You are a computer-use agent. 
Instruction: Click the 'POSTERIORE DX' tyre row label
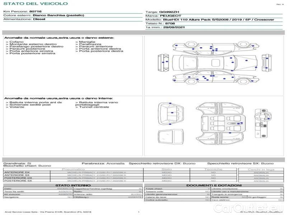point(18,178)
